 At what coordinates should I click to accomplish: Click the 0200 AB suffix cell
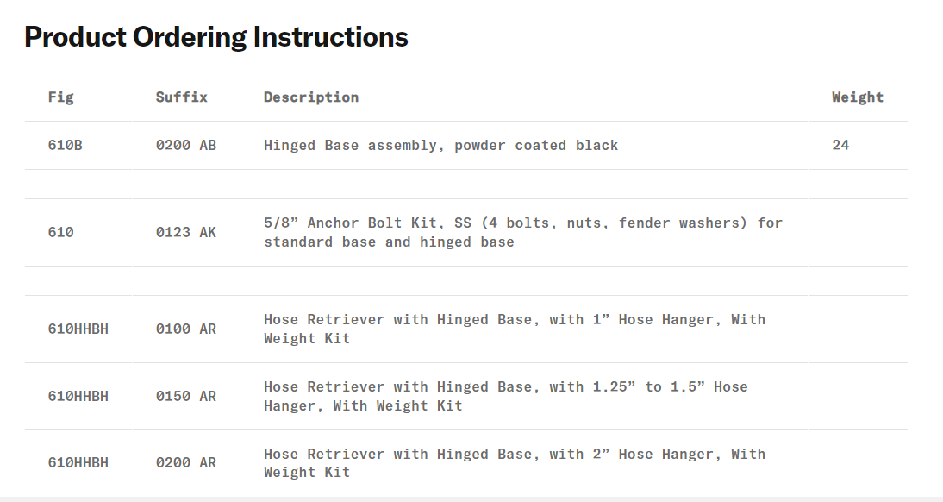(186, 146)
